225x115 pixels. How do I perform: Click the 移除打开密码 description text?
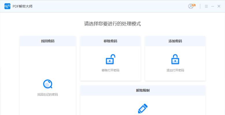coord(111,70)
